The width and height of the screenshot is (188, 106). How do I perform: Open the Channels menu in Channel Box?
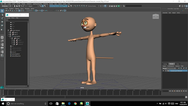point(165,13)
